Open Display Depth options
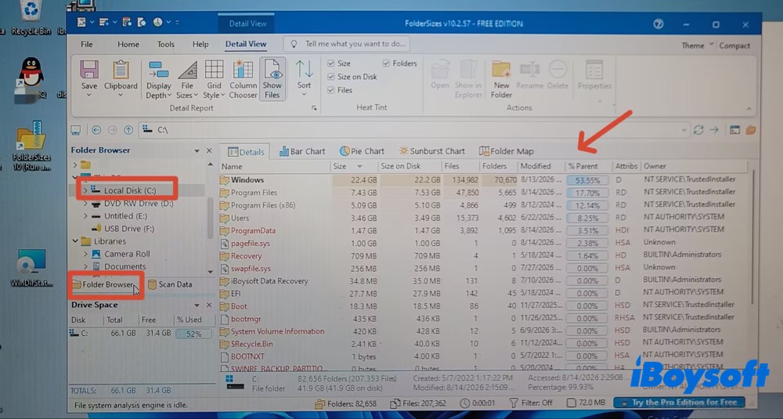The image size is (783, 419). click(159, 80)
